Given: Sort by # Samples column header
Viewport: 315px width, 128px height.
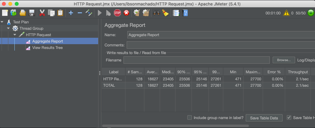Looking at the screenshot, I should coord(135,72).
